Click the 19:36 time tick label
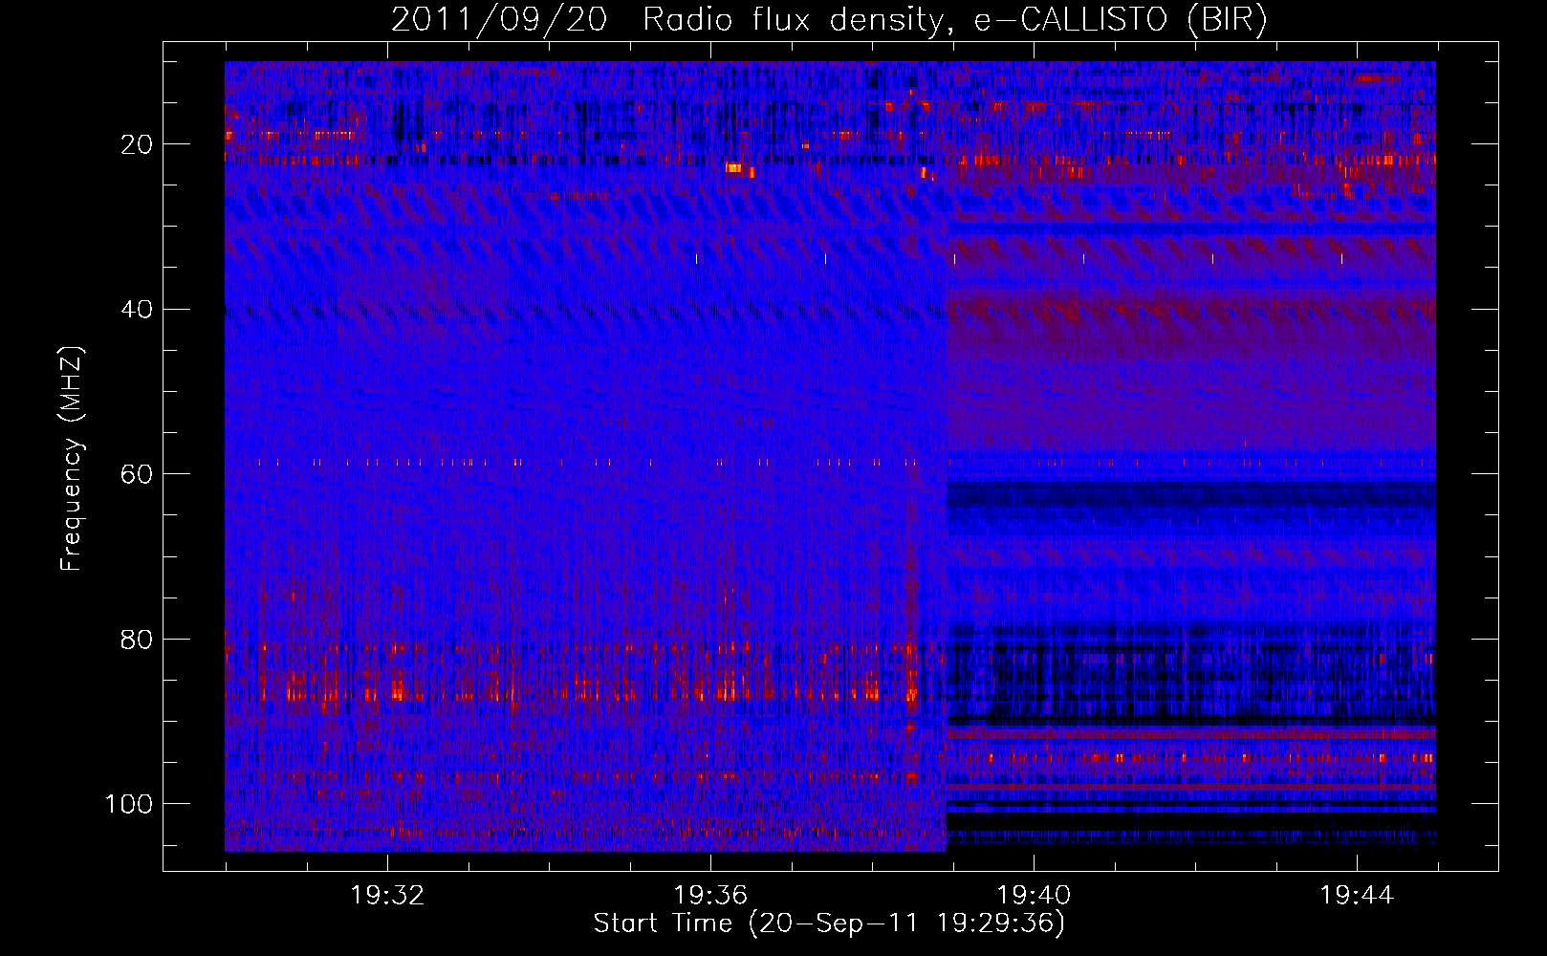Screen dimensions: 1547x956 coord(710,896)
